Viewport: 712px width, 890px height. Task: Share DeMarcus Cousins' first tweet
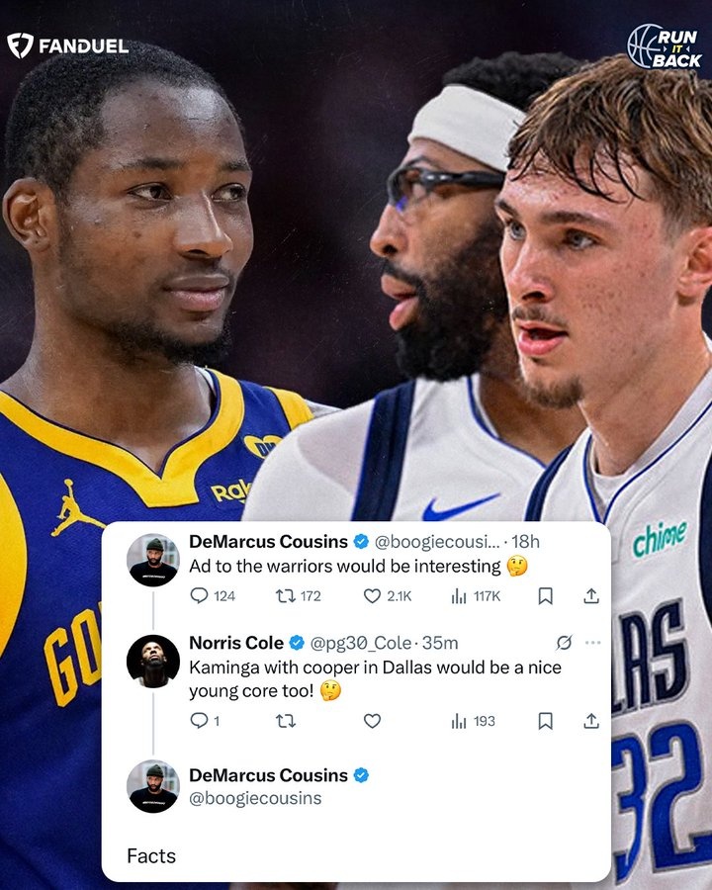pyautogui.click(x=591, y=595)
